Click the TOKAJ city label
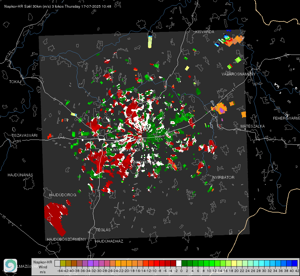This screenshot has height=276, width=300. point(15,82)
